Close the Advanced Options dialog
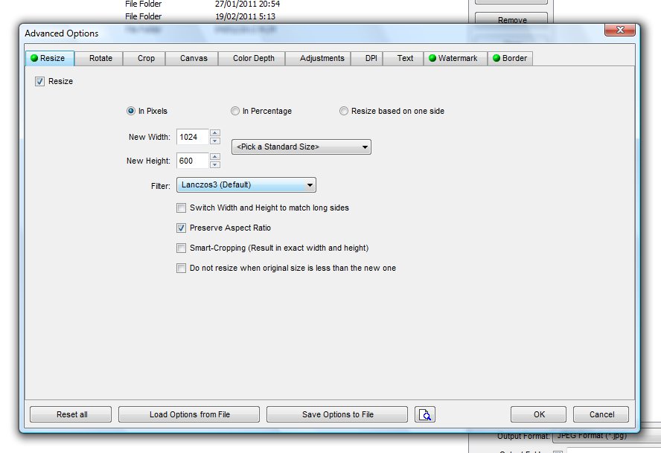The height and width of the screenshot is (453, 661). [x=619, y=30]
